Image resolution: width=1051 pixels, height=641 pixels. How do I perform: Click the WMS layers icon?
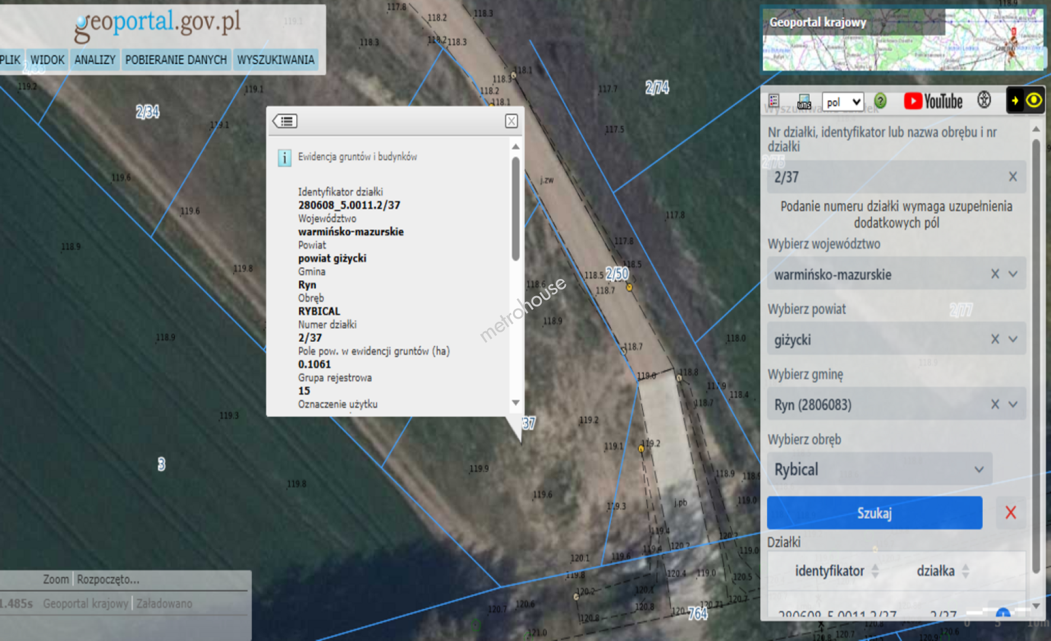click(804, 101)
